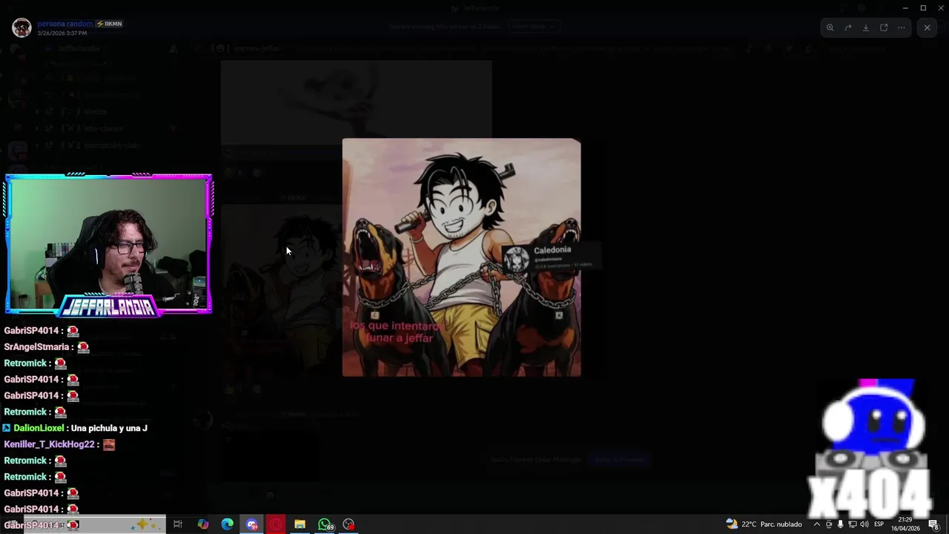
Task: Click Keniller_T_KickHog22 username in chat
Action: 50,444
